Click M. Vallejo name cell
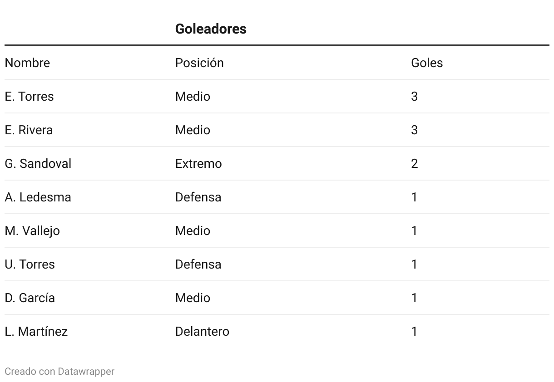Viewport: 554px width, 382px height. coord(32,231)
